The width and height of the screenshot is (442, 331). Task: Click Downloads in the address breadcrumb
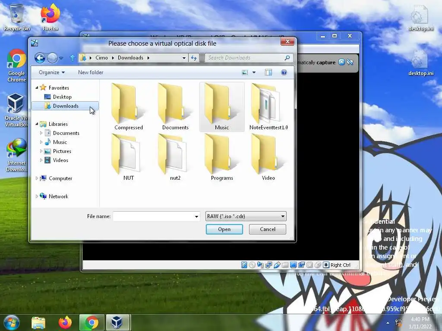point(130,58)
